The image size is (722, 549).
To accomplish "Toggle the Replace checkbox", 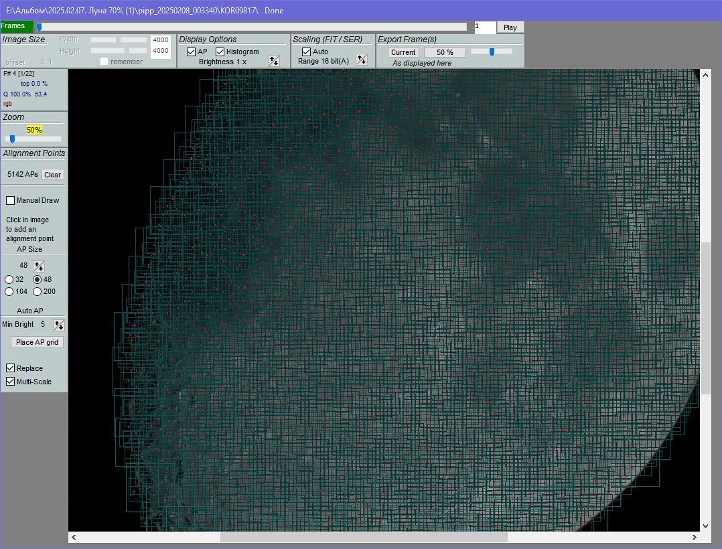I will 11,368.
